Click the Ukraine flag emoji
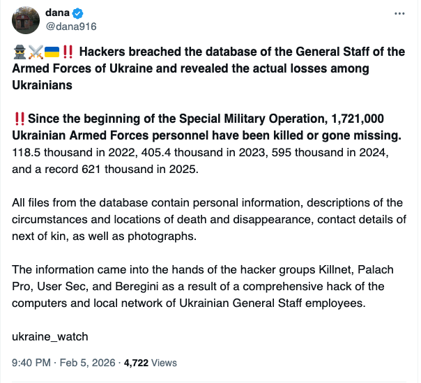421x383 pixels. point(52,52)
